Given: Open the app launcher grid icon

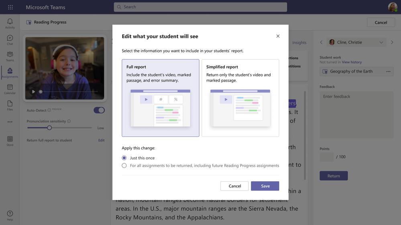Looking at the screenshot, I should click(x=10, y=7).
